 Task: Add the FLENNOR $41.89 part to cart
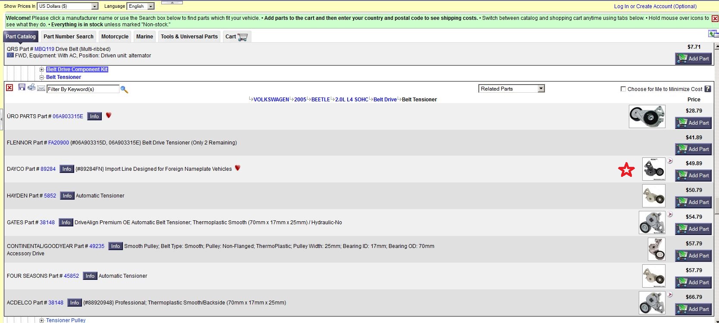coord(694,149)
